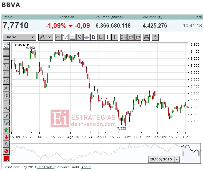Toggle percentage scale mode
Viewport: 203px width, 171px height.
(x=79, y=37)
